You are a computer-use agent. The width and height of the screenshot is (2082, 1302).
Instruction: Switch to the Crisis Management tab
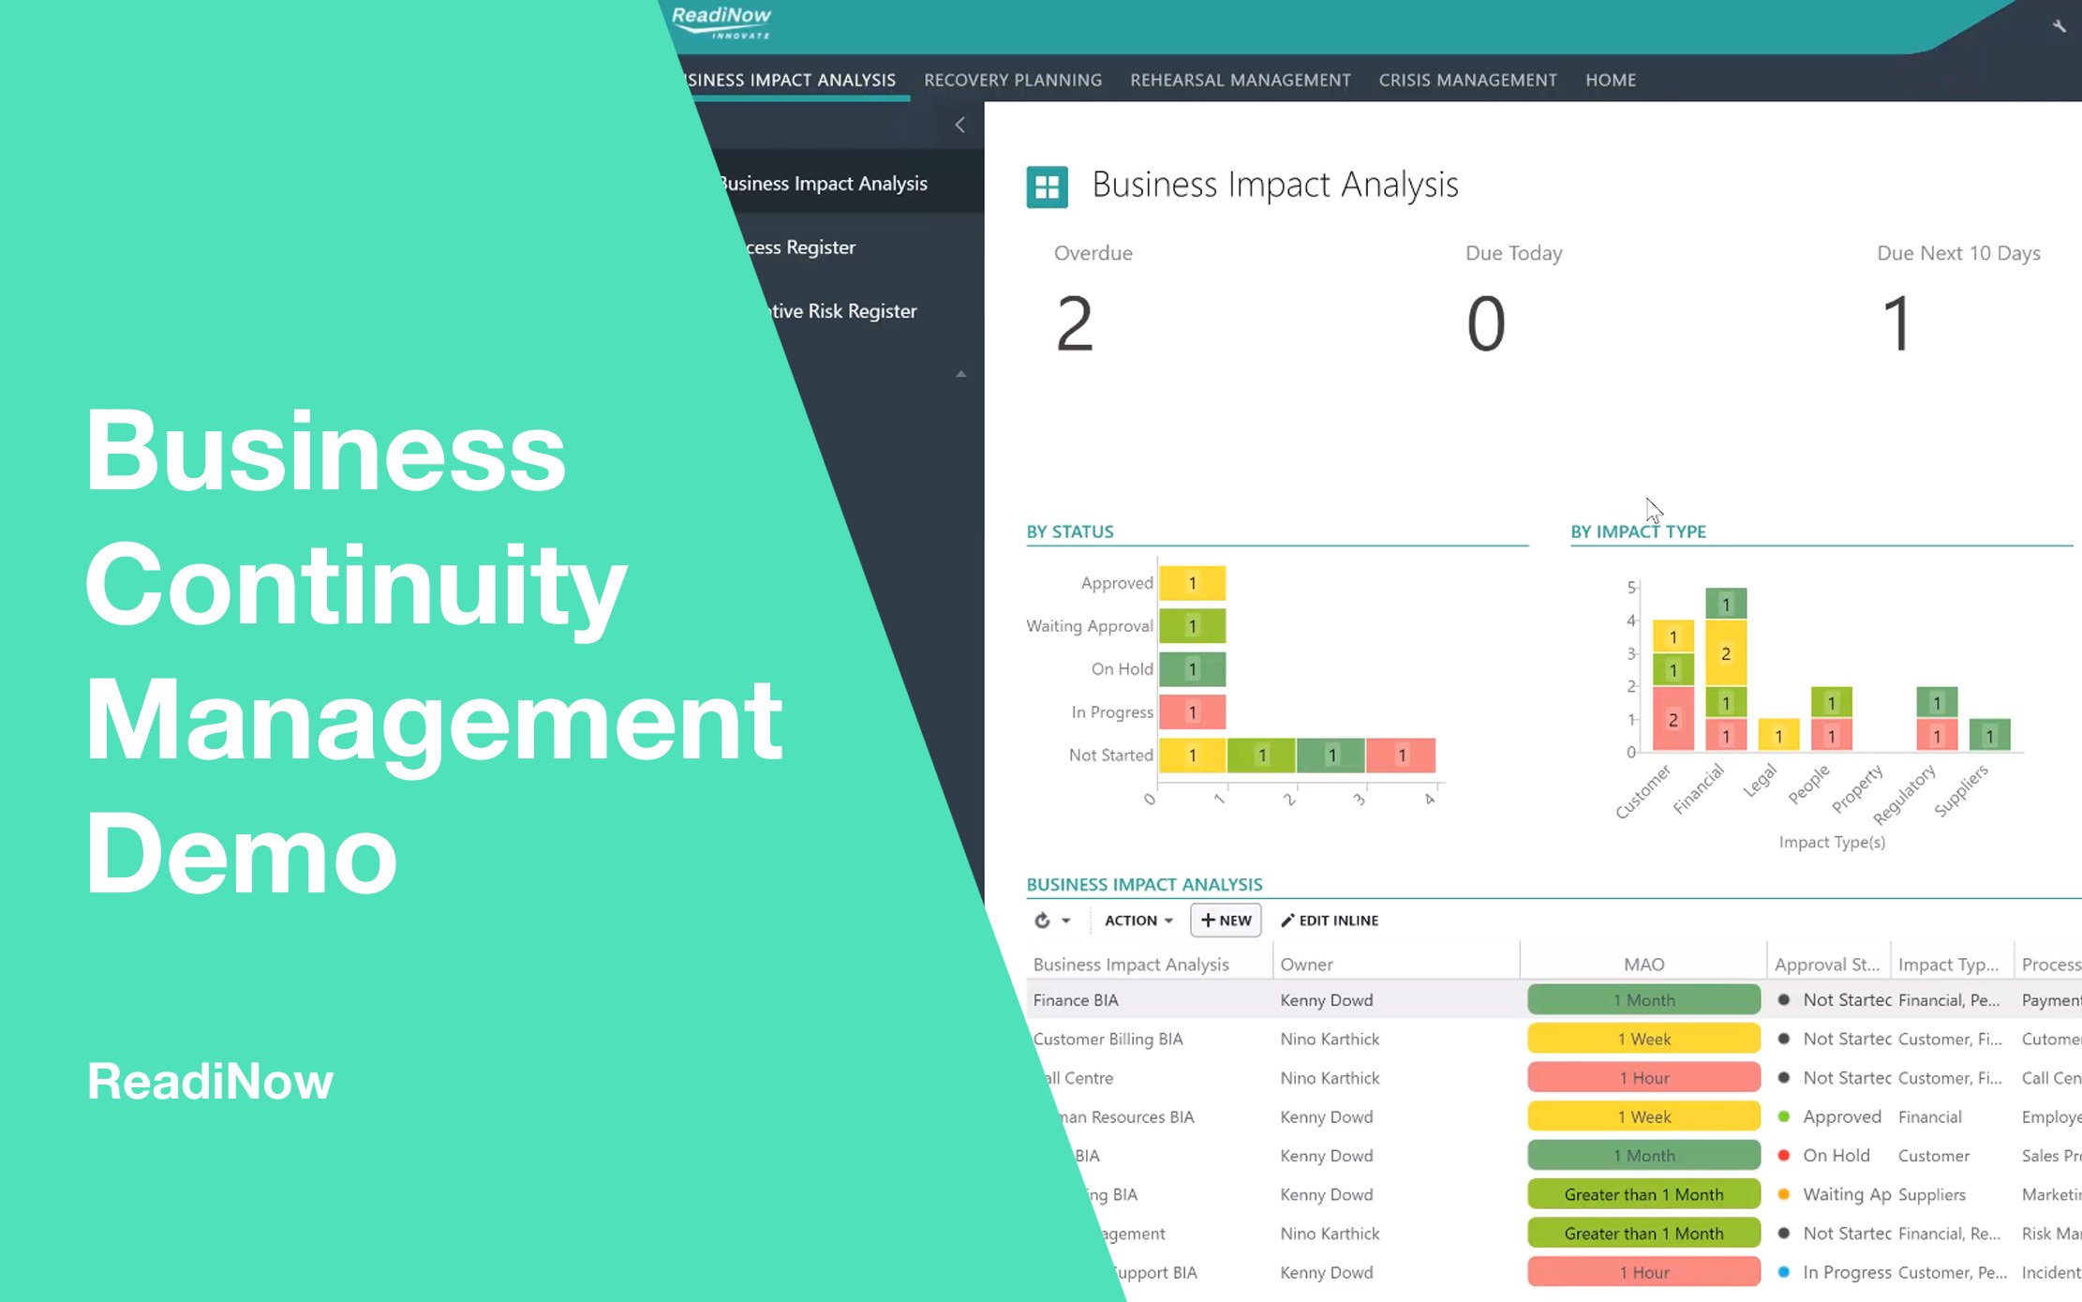click(1467, 81)
